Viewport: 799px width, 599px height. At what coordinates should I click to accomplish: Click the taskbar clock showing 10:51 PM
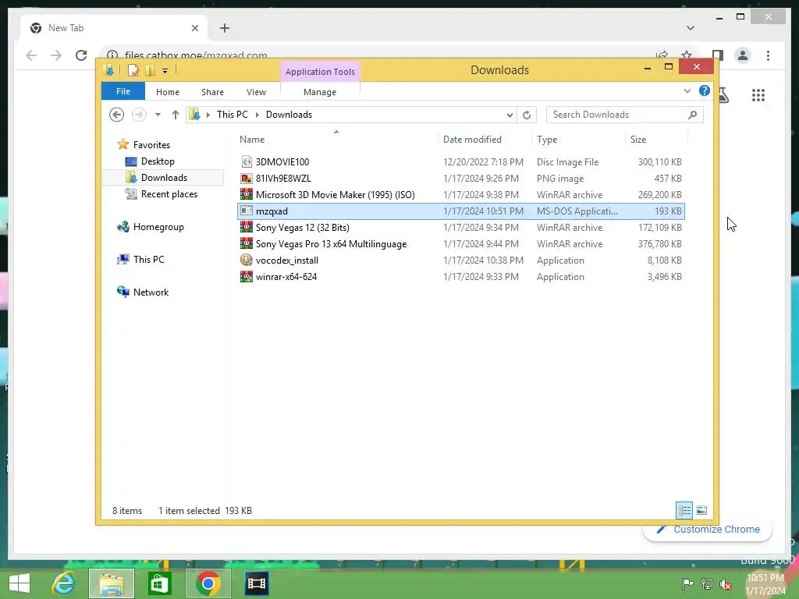click(x=765, y=583)
